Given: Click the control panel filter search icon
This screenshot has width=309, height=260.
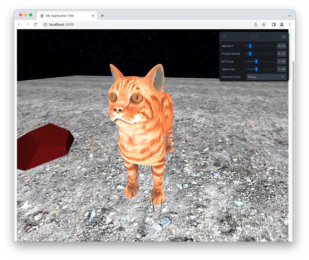Looking at the screenshot, I should [x=284, y=37].
